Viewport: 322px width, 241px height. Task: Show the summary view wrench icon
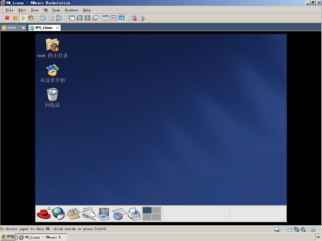106,18
